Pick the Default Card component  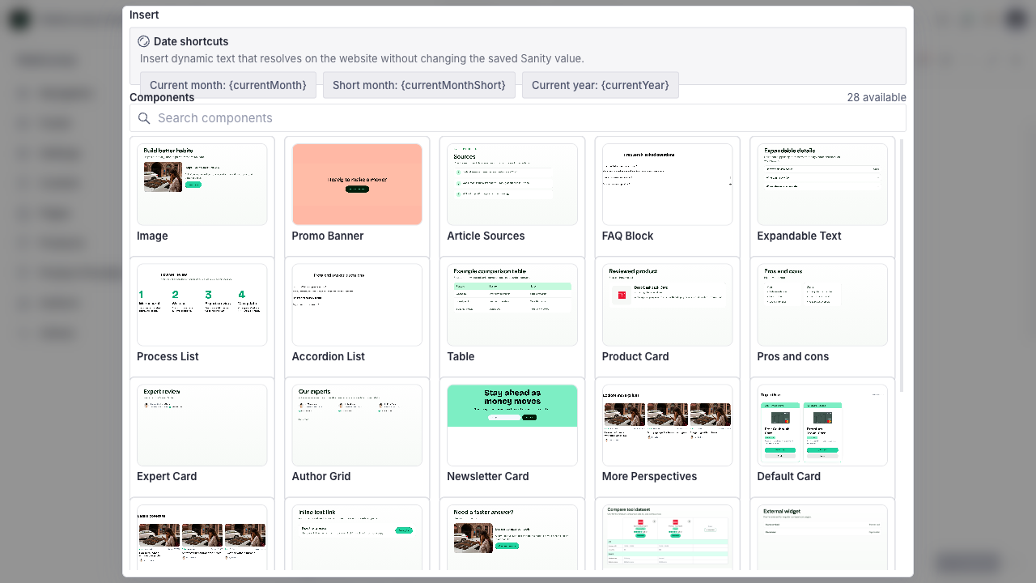click(822, 437)
